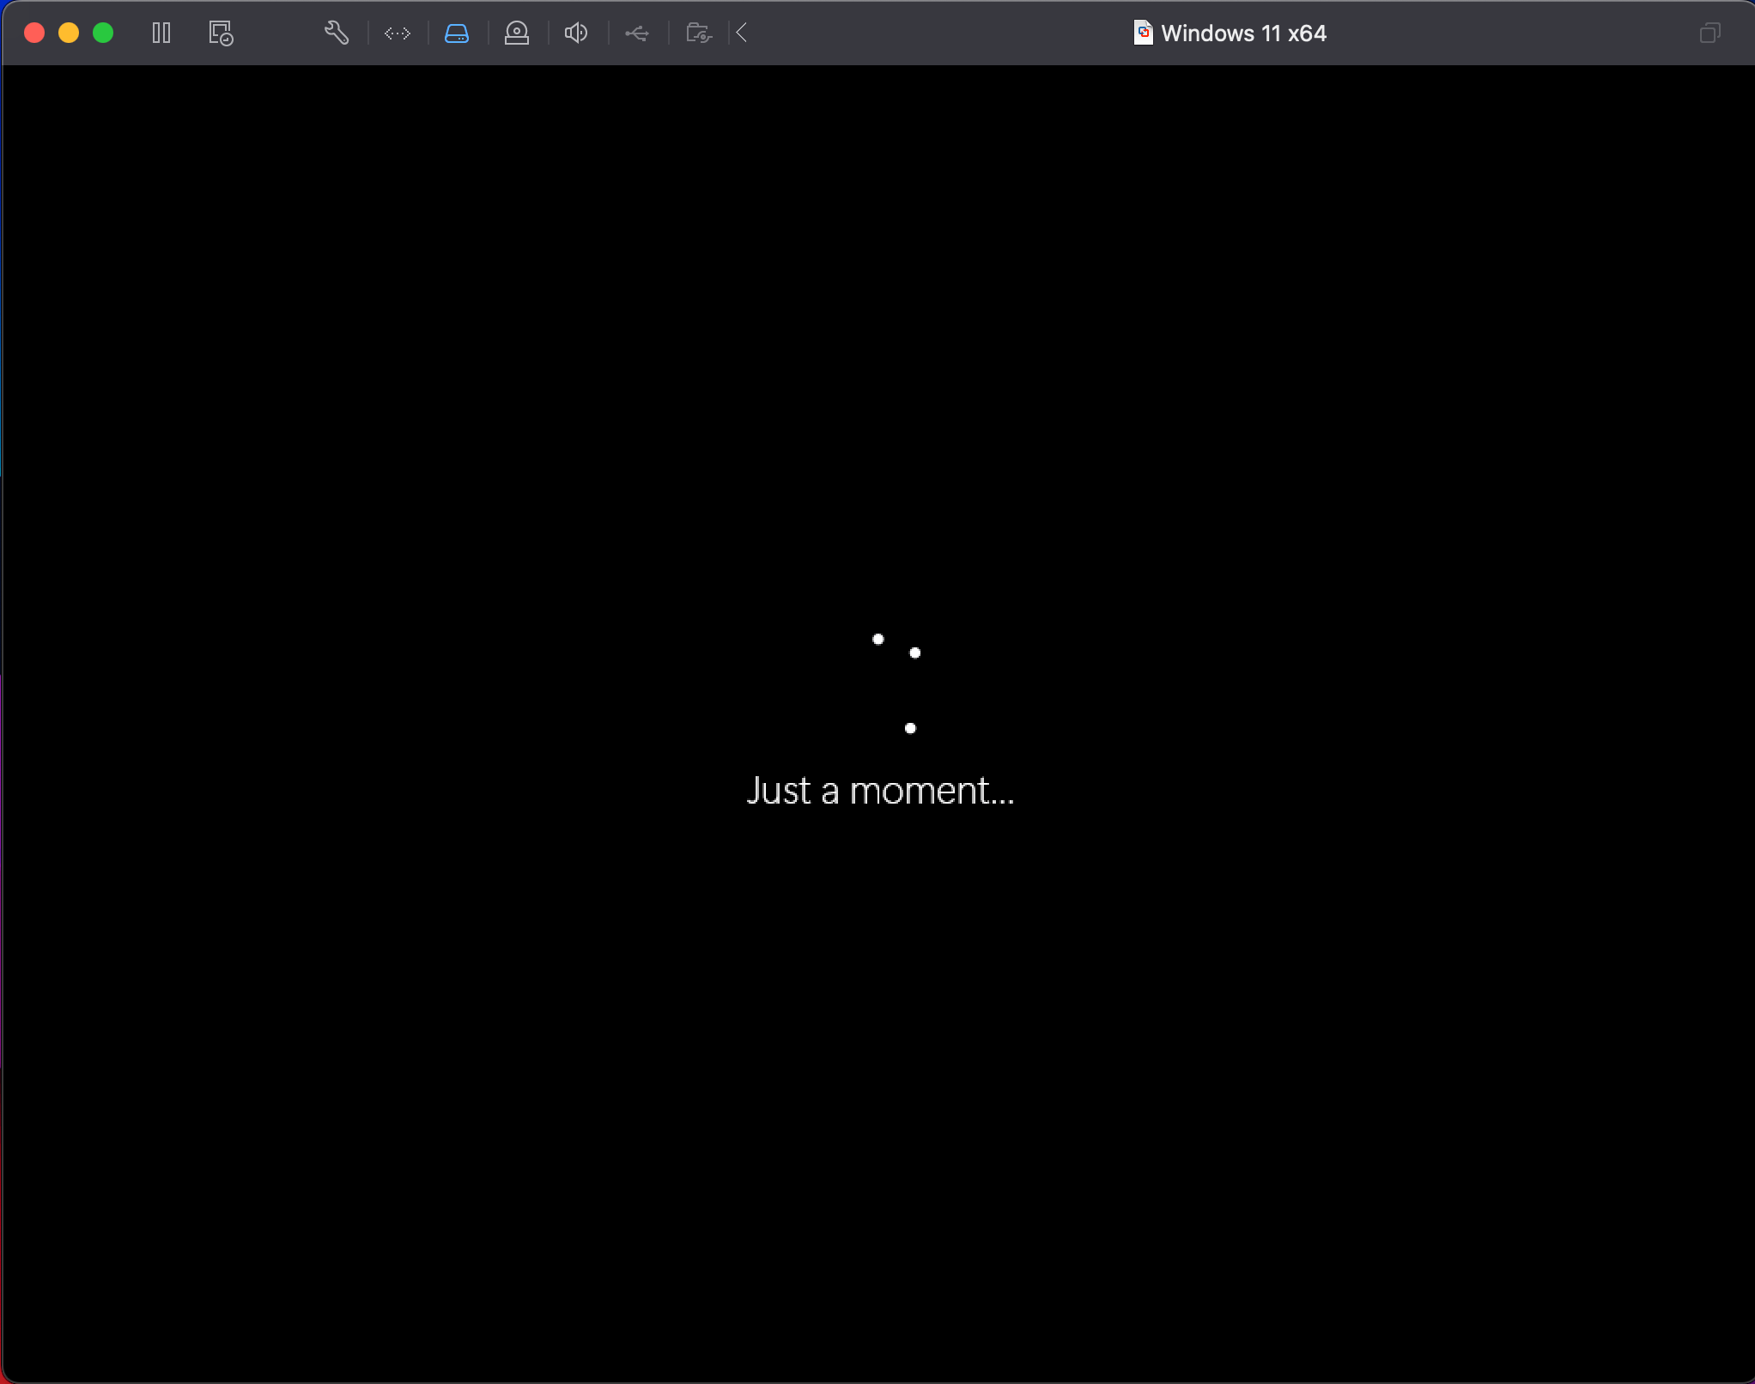
Task: Click the USB devices icon
Action: (637, 33)
